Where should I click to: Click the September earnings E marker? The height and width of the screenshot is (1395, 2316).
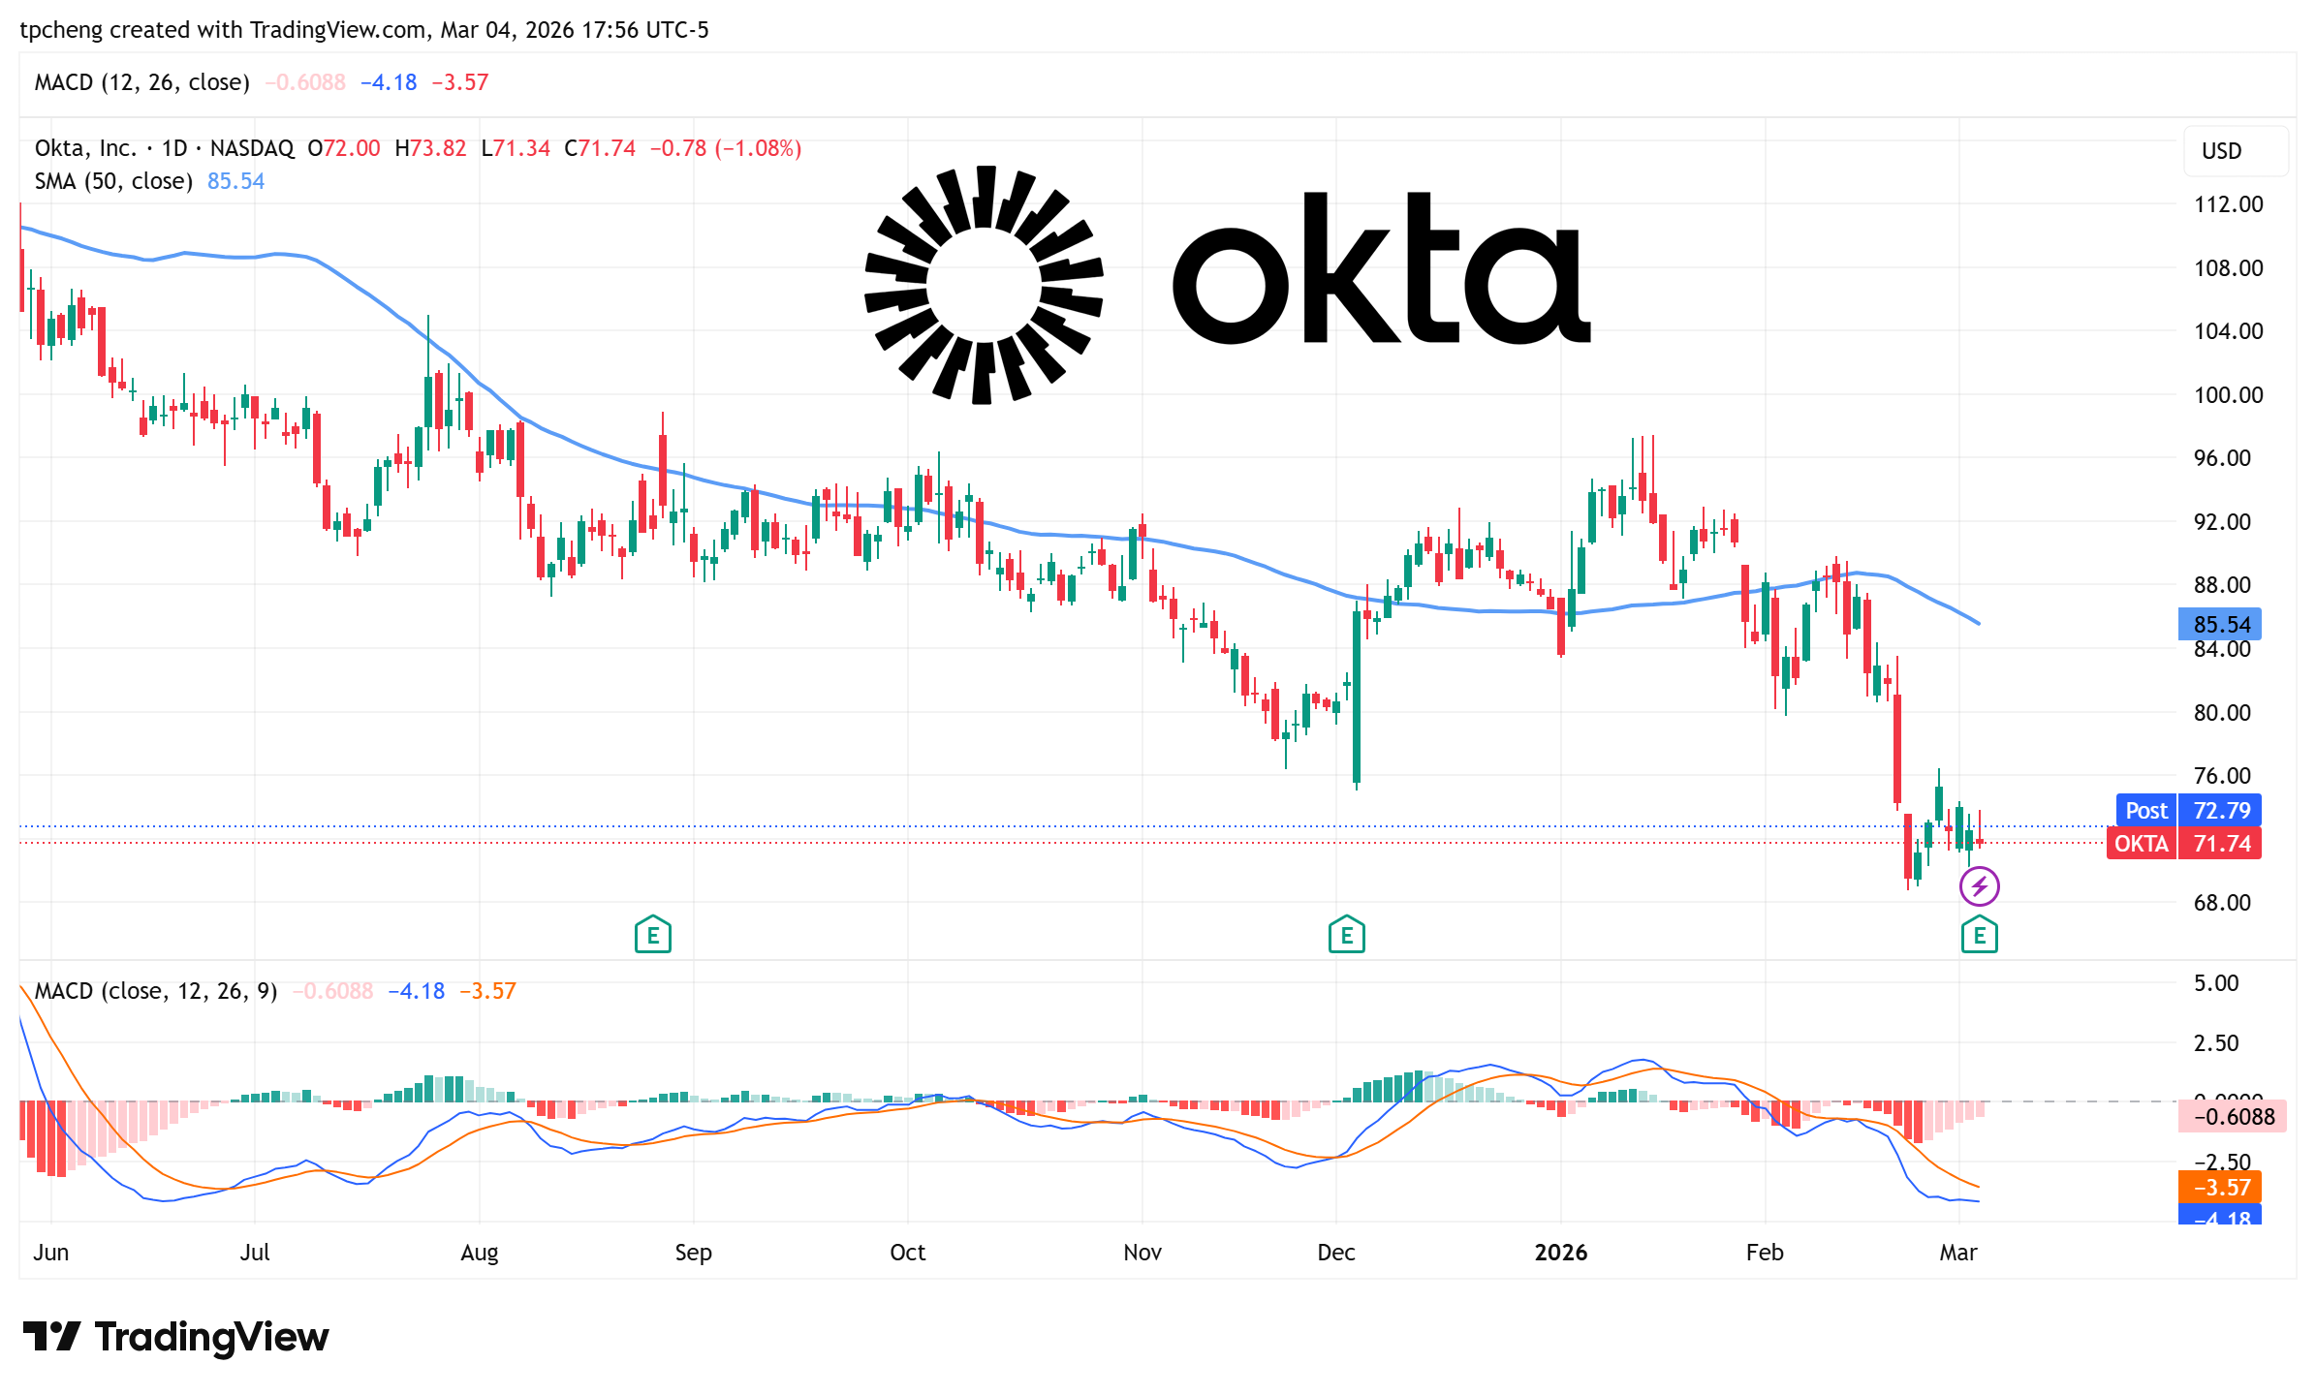652,935
